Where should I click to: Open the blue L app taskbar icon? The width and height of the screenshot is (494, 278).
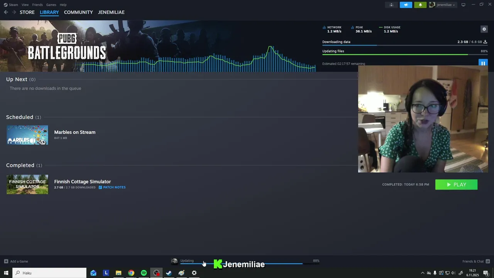106,273
